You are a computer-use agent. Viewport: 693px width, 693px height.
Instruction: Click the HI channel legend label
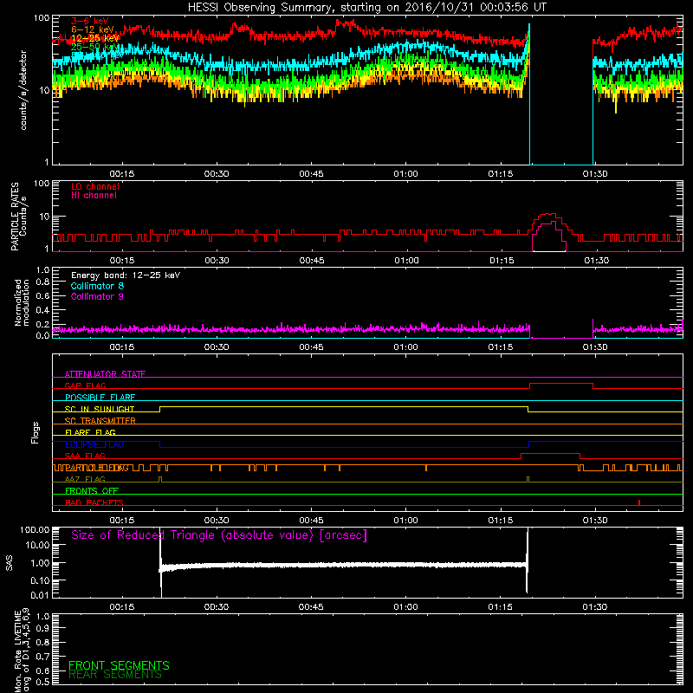(x=94, y=196)
